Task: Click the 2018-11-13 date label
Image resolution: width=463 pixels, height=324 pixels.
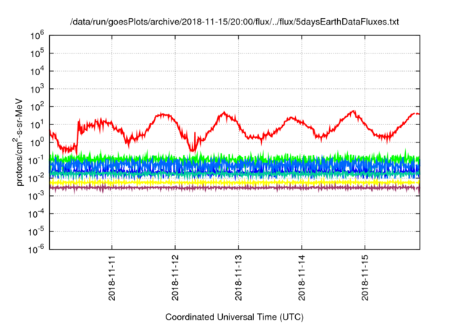Action: coord(238,278)
